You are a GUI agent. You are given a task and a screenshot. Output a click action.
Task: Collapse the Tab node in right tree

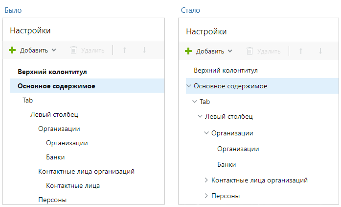(195, 102)
